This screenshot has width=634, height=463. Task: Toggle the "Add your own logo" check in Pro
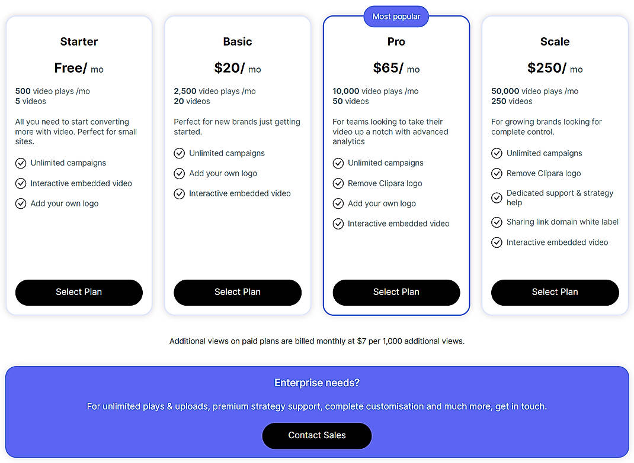(x=338, y=203)
